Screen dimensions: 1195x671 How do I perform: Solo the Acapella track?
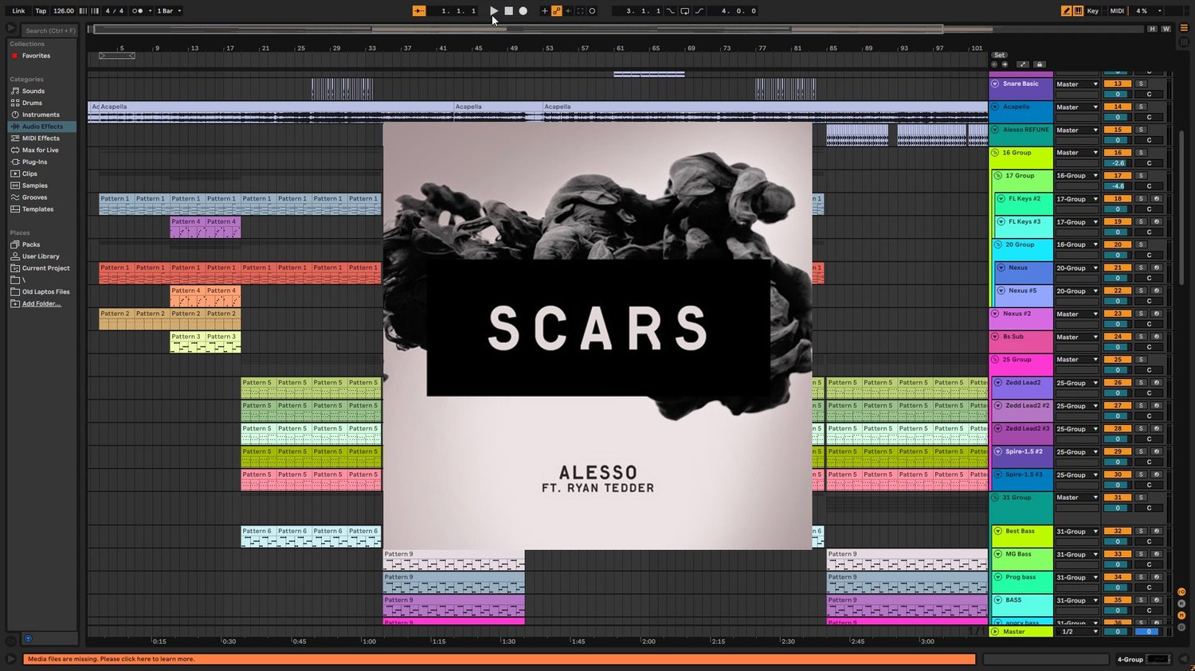(1141, 107)
